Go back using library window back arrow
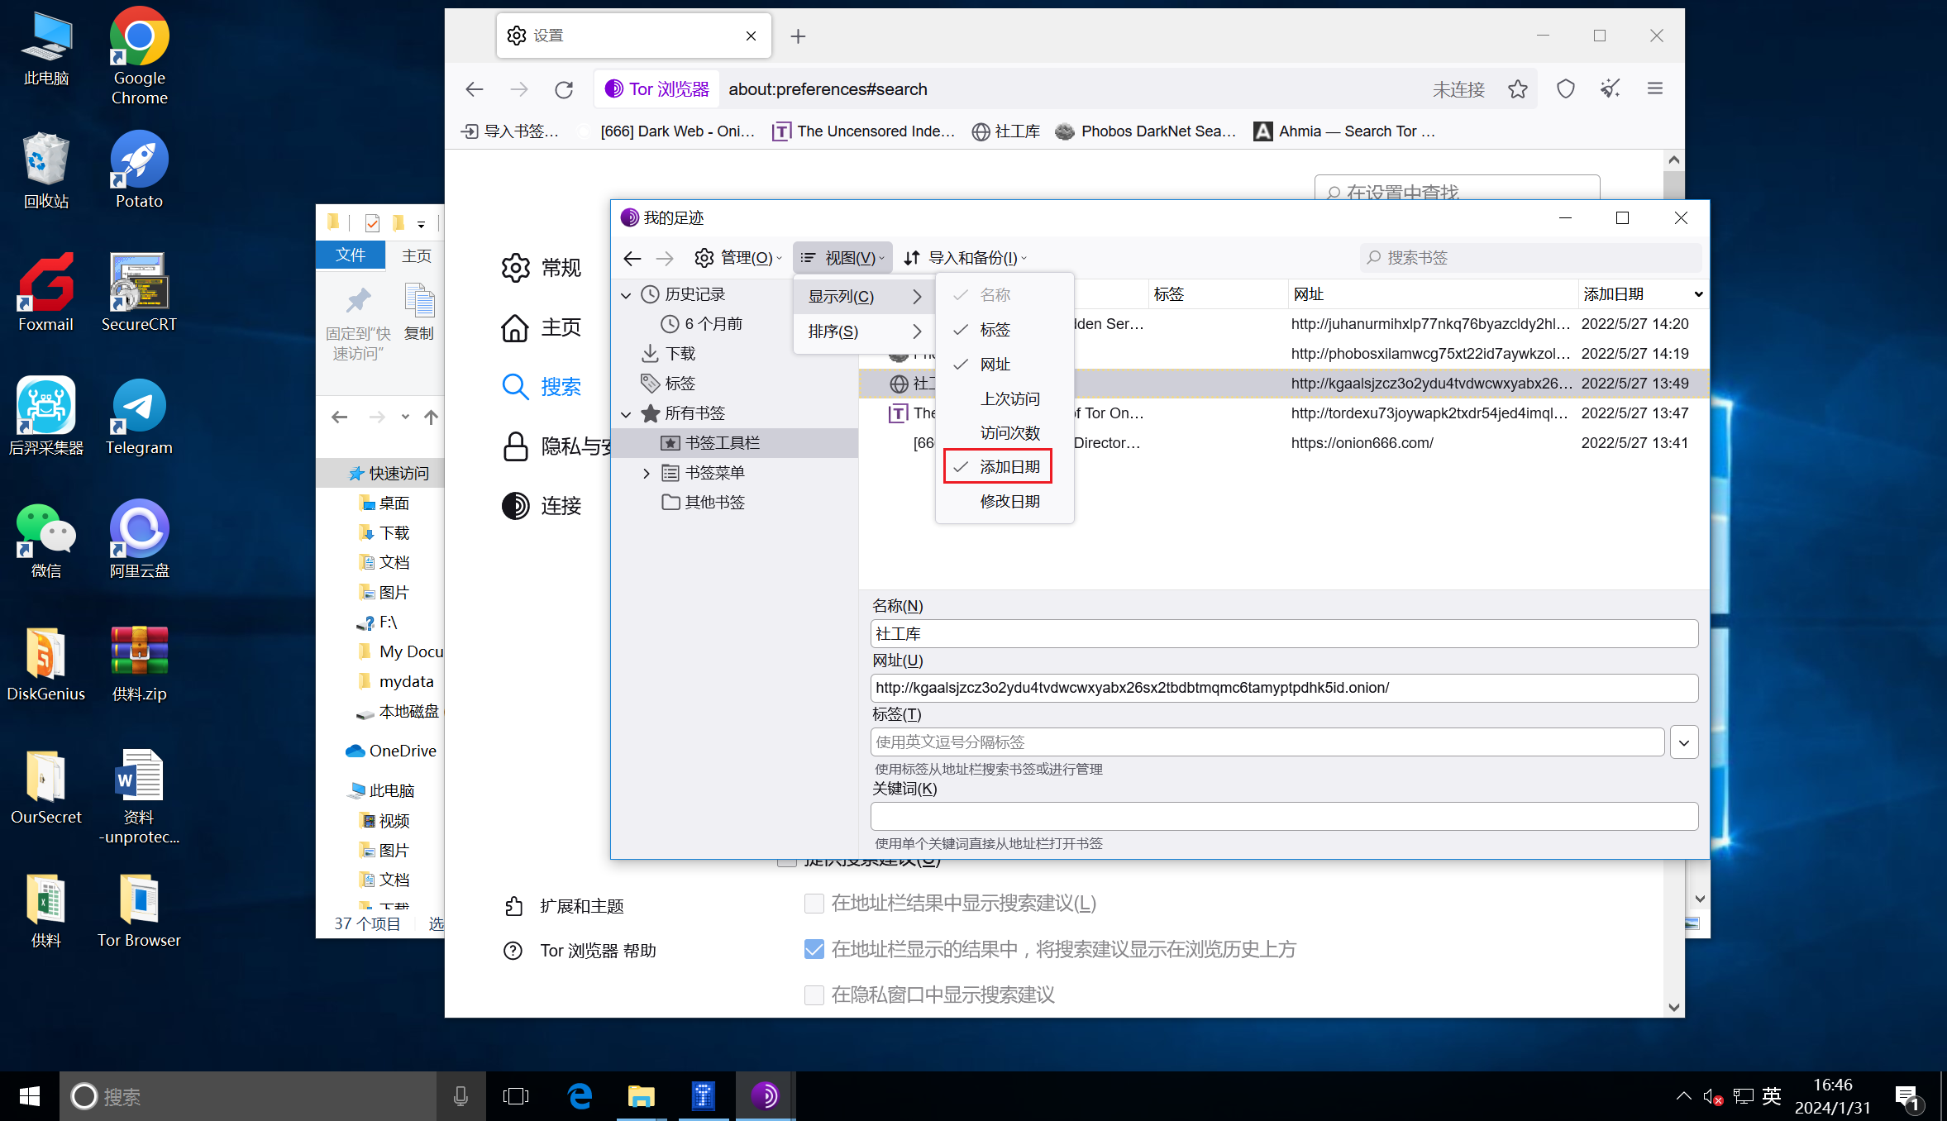This screenshot has height=1121, width=1947. [x=632, y=258]
